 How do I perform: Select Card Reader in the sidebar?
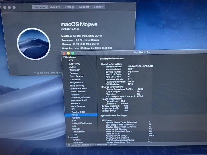click(77, 76)
